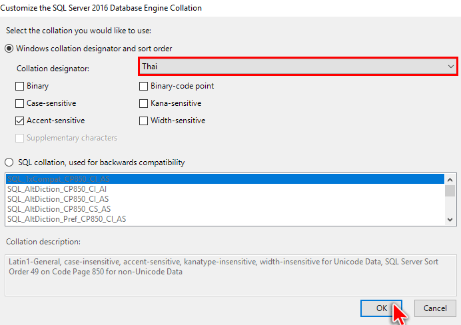Enable the Binary checkbox
461x325 pixels.
tap(19, 86)
